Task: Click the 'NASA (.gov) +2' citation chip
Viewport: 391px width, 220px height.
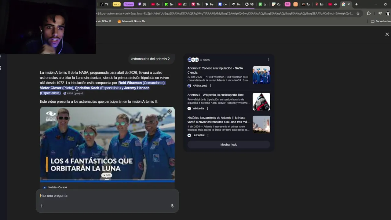Action: click(73, 93)
